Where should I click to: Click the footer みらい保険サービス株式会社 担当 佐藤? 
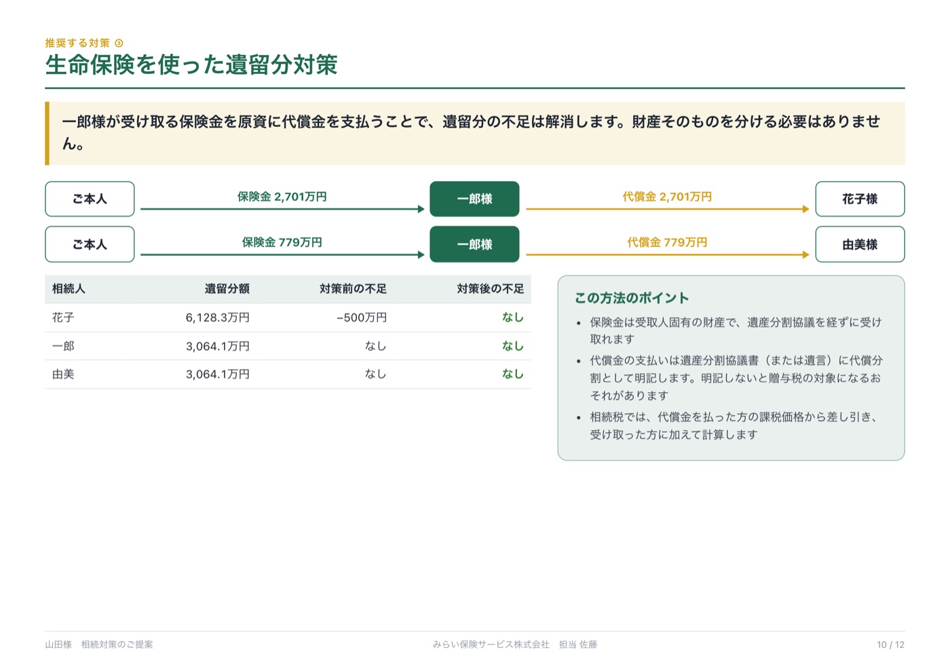pos(515,645)
